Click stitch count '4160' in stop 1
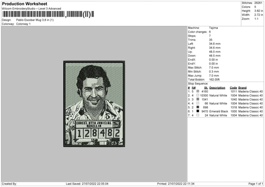Image resolution: width=265 pixels, height=187 pixels. 204,91
